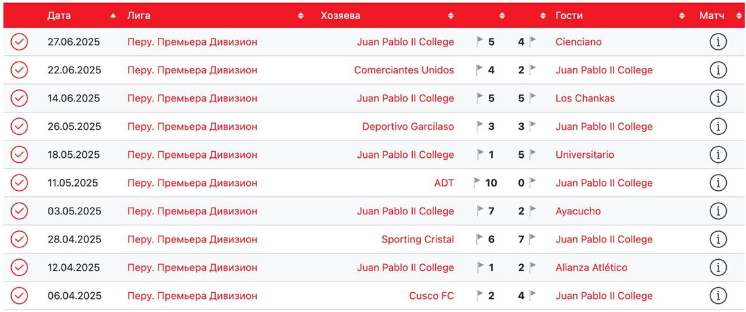Click Deportivo Garcilaso team name
746x312 pixels.
(408, 127)
